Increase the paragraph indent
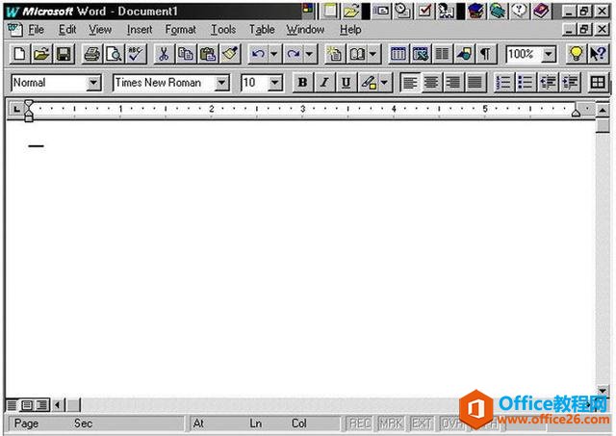This screenshot has width=616, height=436. 570,83
